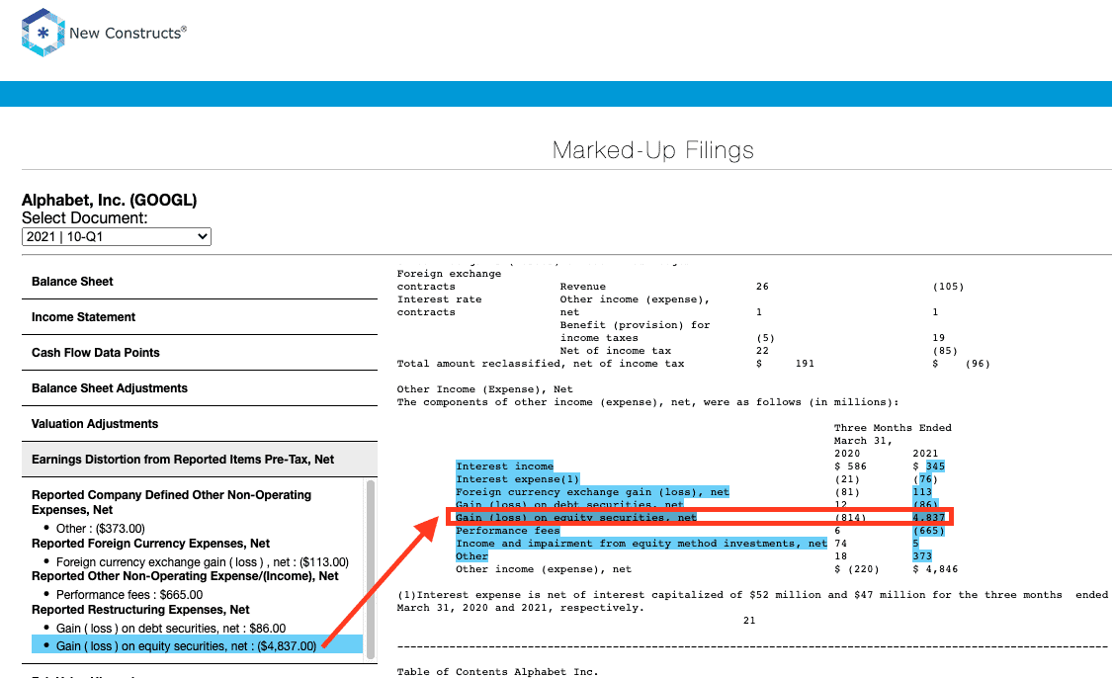Click the $ 4,846 other income total
The image size is (1112, 678).
(935, 568)
